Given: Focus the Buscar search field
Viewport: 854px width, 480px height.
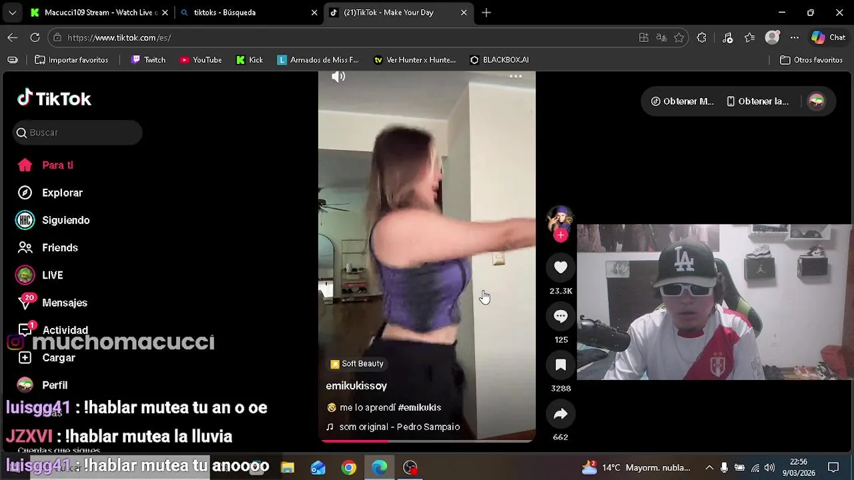Looking at the screenshot, I should click(x=78, y=133).
